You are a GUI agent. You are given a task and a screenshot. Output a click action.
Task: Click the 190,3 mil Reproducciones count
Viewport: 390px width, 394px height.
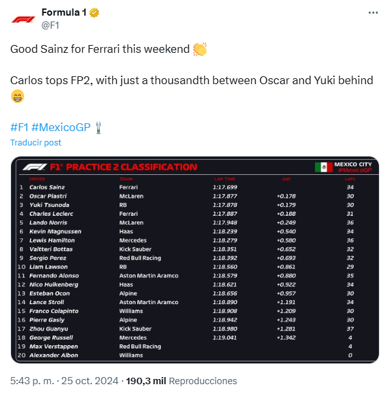tap(181, 381)
